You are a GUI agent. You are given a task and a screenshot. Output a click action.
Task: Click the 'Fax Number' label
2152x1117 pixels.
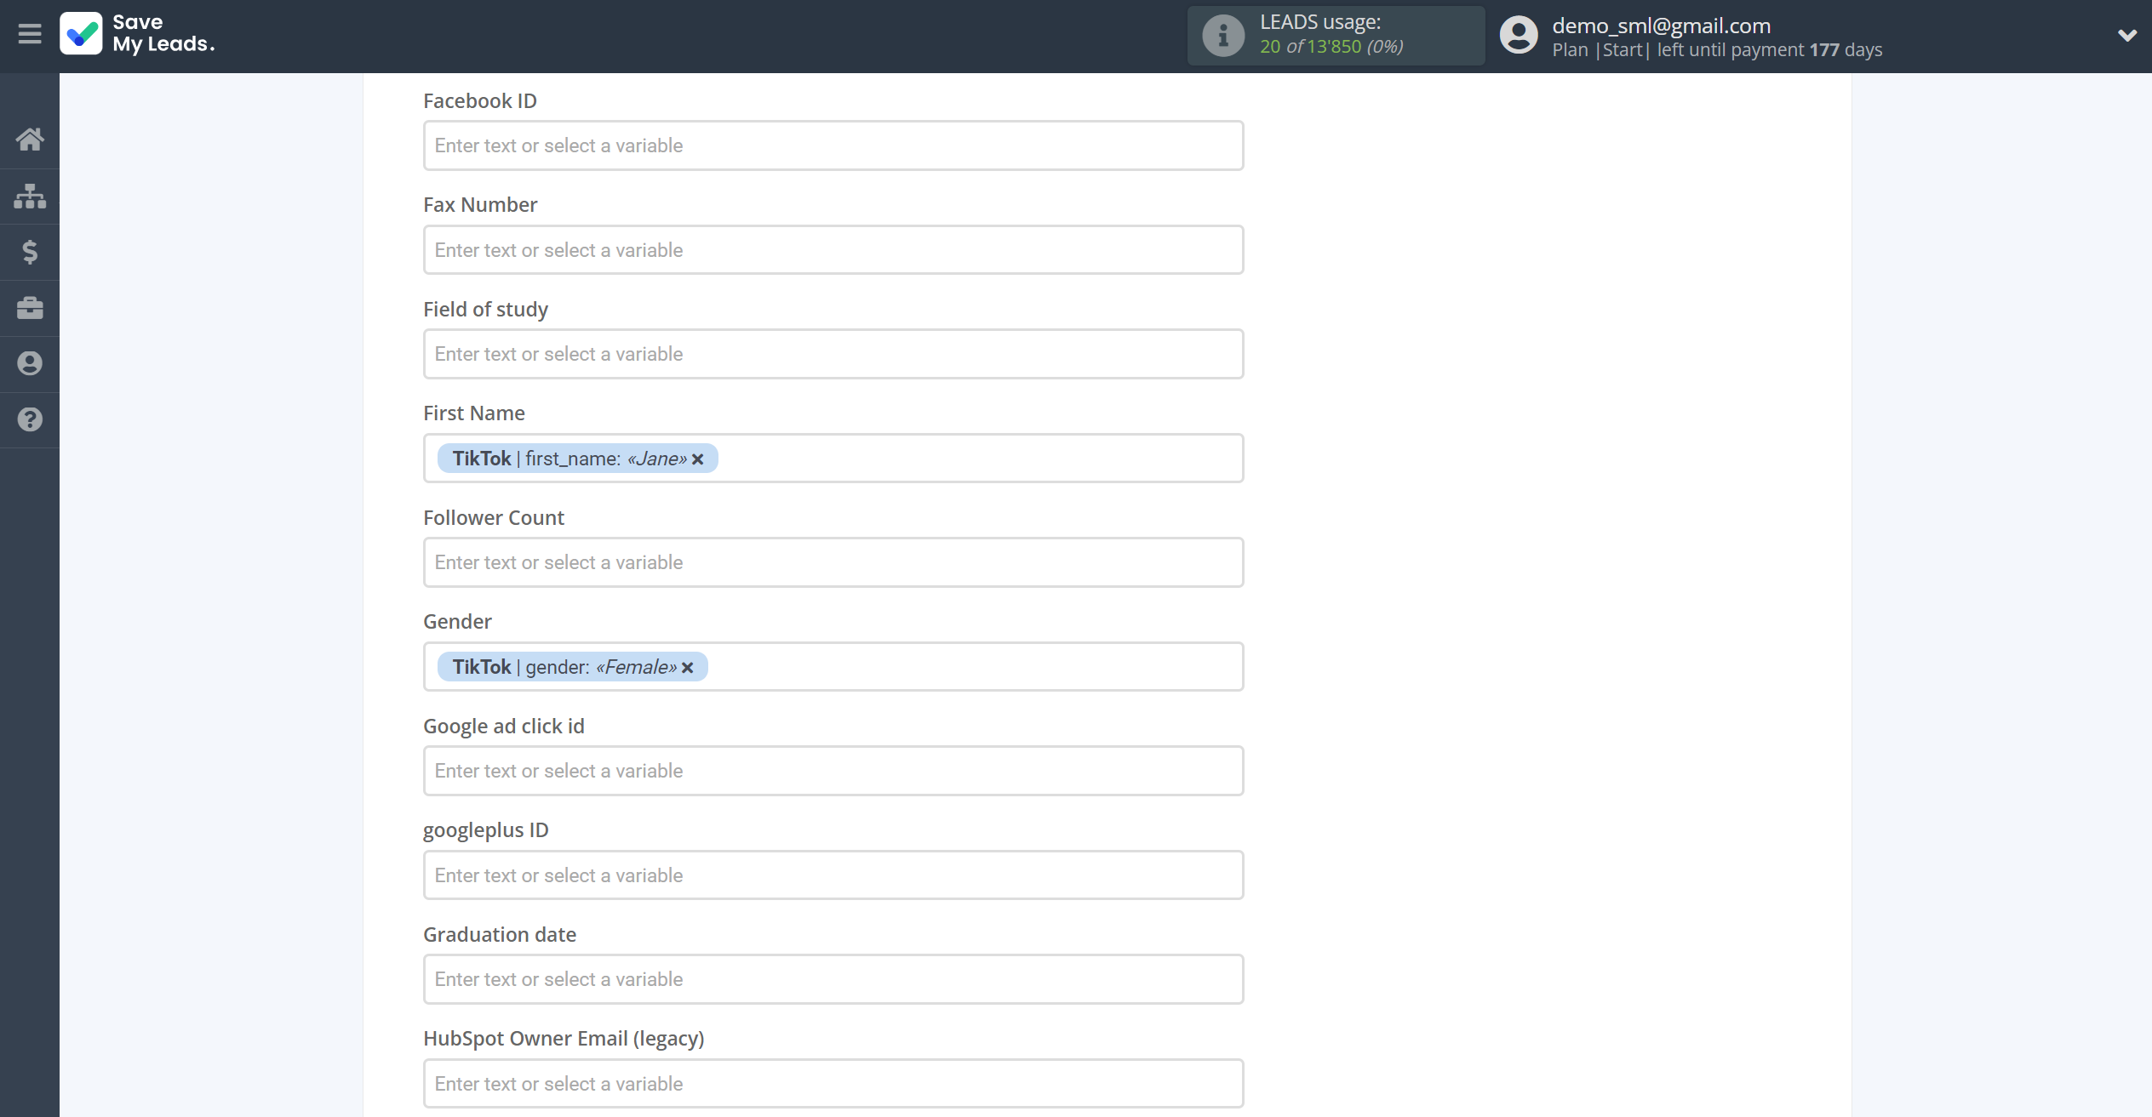480,205
